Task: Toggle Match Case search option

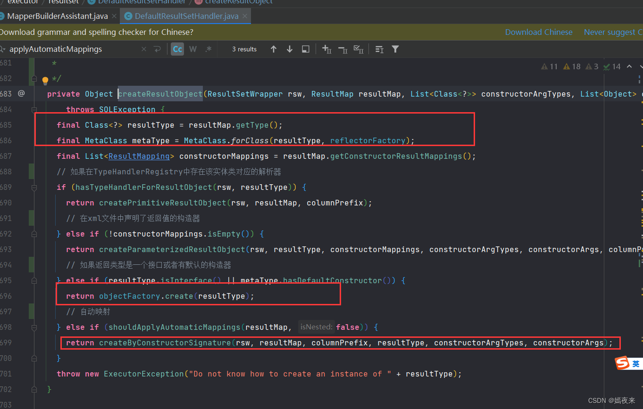Action: point(177,49)
